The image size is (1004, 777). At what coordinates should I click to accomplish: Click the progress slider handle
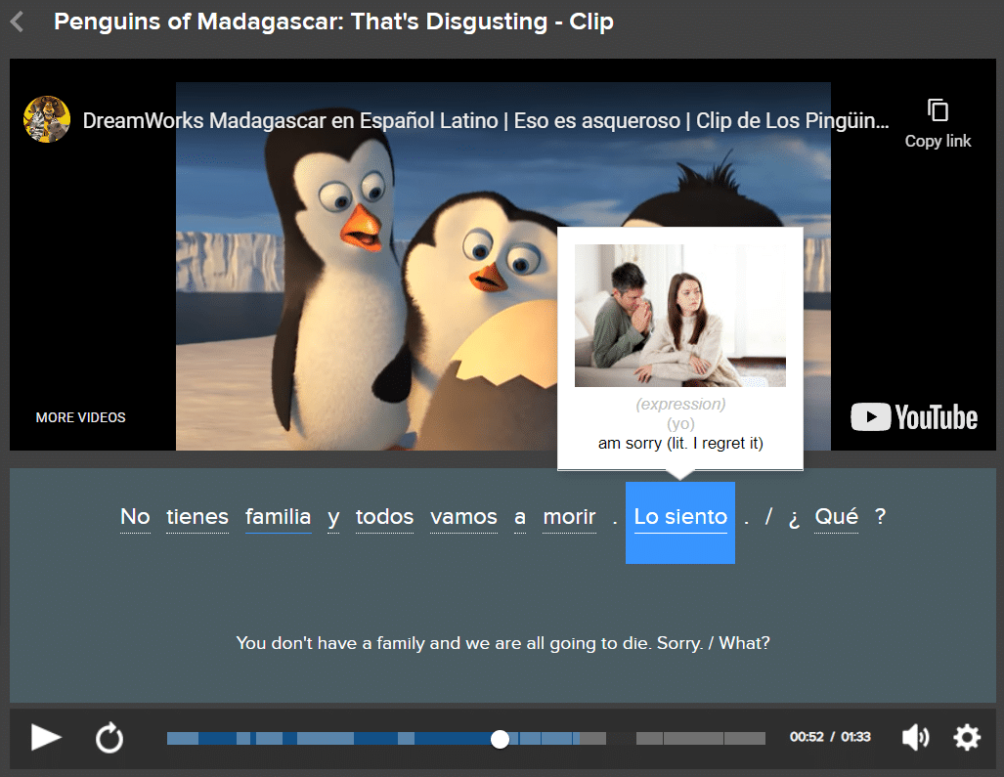point(500,739)
